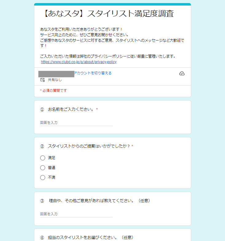Click the answer field for question ③
Image resolution: width=225 pixels, height=241 pixels.
[76, 214]
